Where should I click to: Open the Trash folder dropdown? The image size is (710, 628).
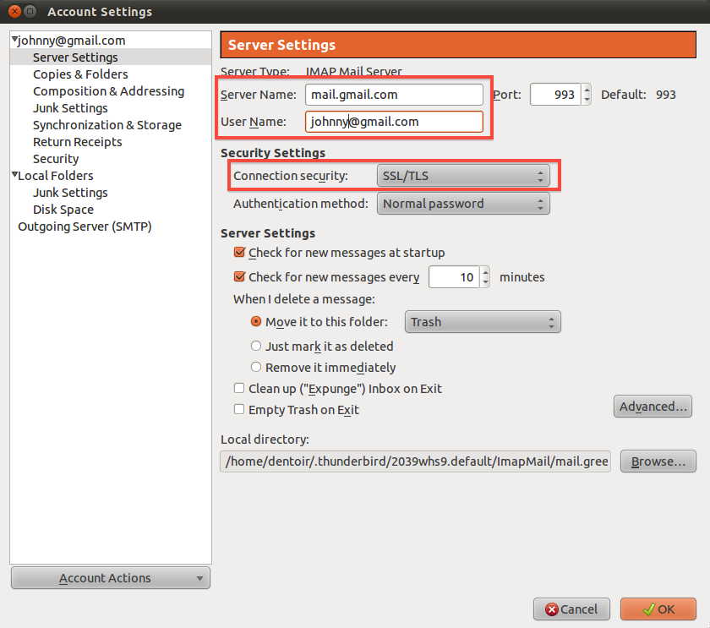click(482, 322)
